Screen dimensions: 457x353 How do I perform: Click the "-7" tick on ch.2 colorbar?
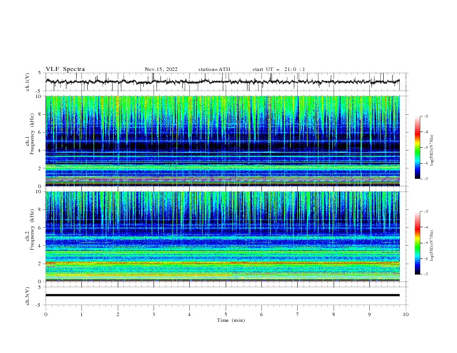click(x=425, y=275)
